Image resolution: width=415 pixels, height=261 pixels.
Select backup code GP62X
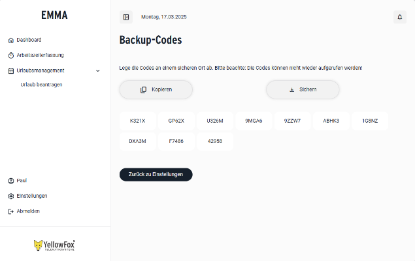point(176,121)
